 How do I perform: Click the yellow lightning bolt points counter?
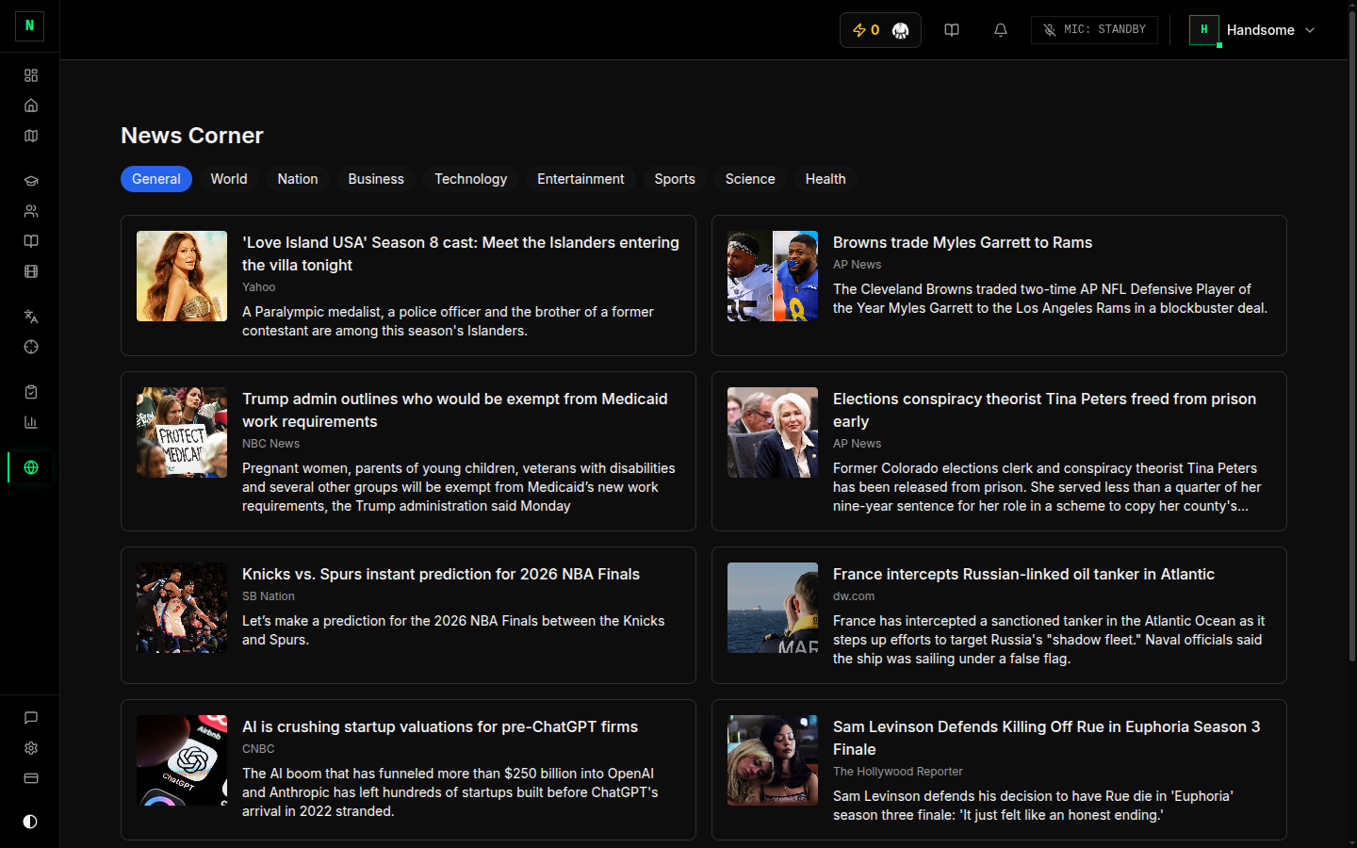[x=865, y=30]
